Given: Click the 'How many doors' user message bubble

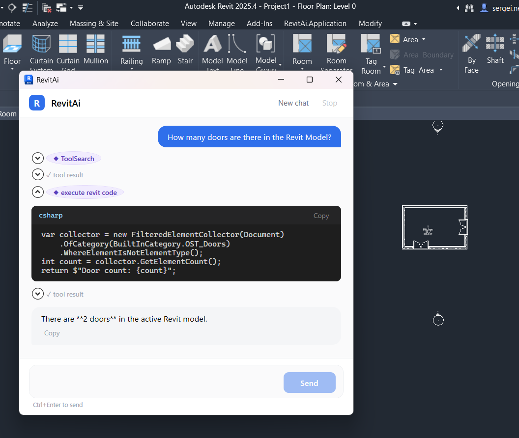Looking at the screenshot, I should click(x=249, y=137).
